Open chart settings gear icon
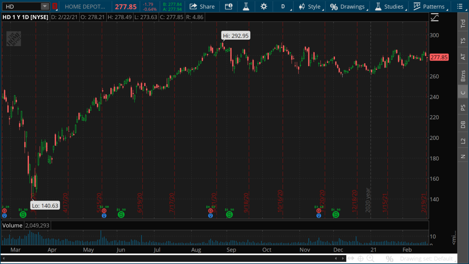Viewport: 469px width, 264px height. (264, 6)
